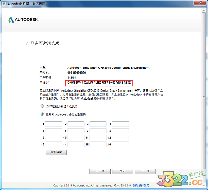This screenshot has width=208, height=190.
Task: Click the request code QK9R 6WN4 text
Action: 99,83
